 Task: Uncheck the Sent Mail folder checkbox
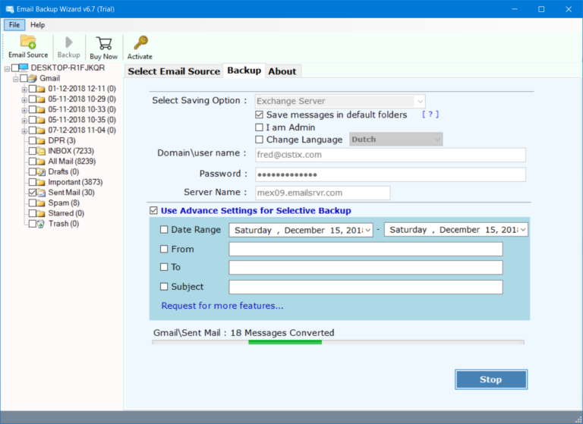(x=32, y=193)
